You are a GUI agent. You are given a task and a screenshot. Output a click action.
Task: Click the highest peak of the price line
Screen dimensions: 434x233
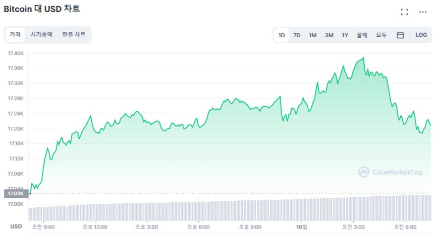click(x=363, y=58)
